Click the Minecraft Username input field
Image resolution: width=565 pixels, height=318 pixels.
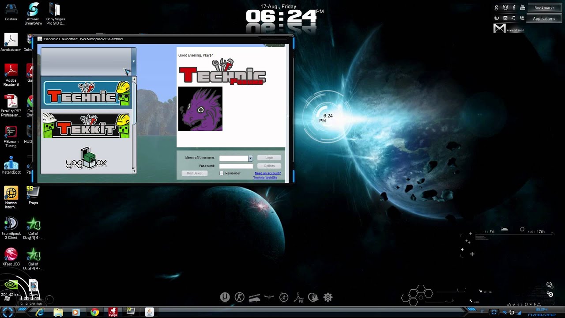click(234, 158)
